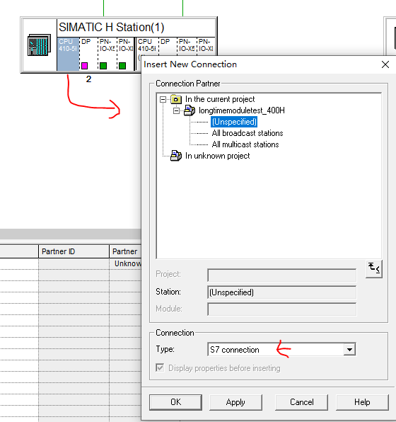This screenshot has width=396, height=422.
Task: Click the 'S7 connection' type combo box
Action: [281, 350]
